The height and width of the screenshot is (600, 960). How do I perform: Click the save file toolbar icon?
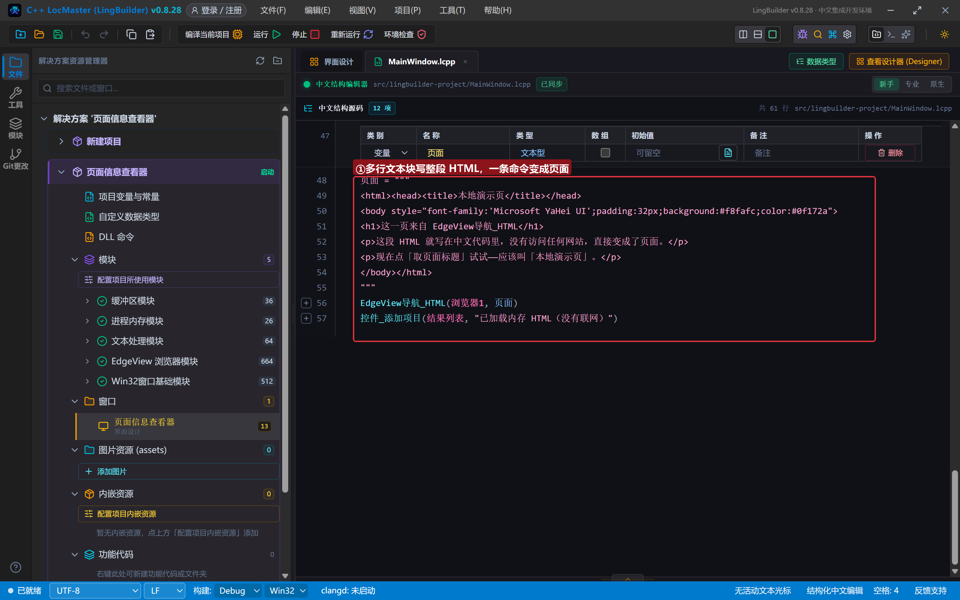point(58,34)
